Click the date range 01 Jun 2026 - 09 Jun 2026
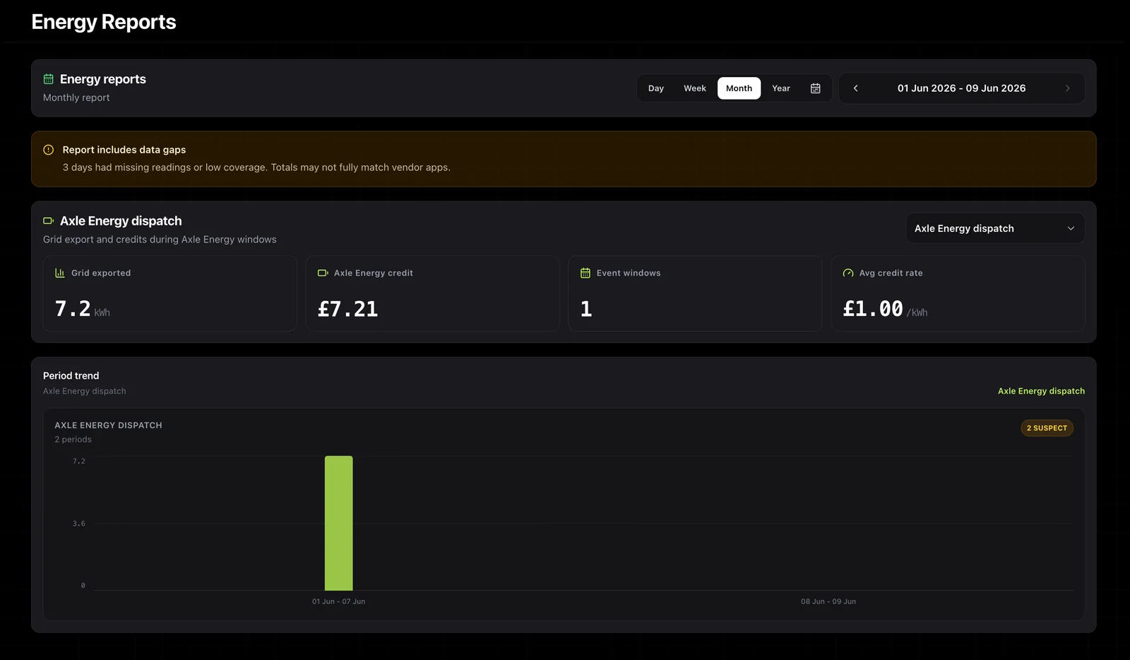Viewport: 1130px width, 660px height. pyautogui.click(x=961, y=88)
